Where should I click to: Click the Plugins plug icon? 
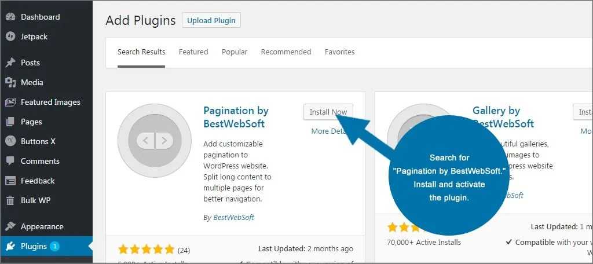coord(10,246)
